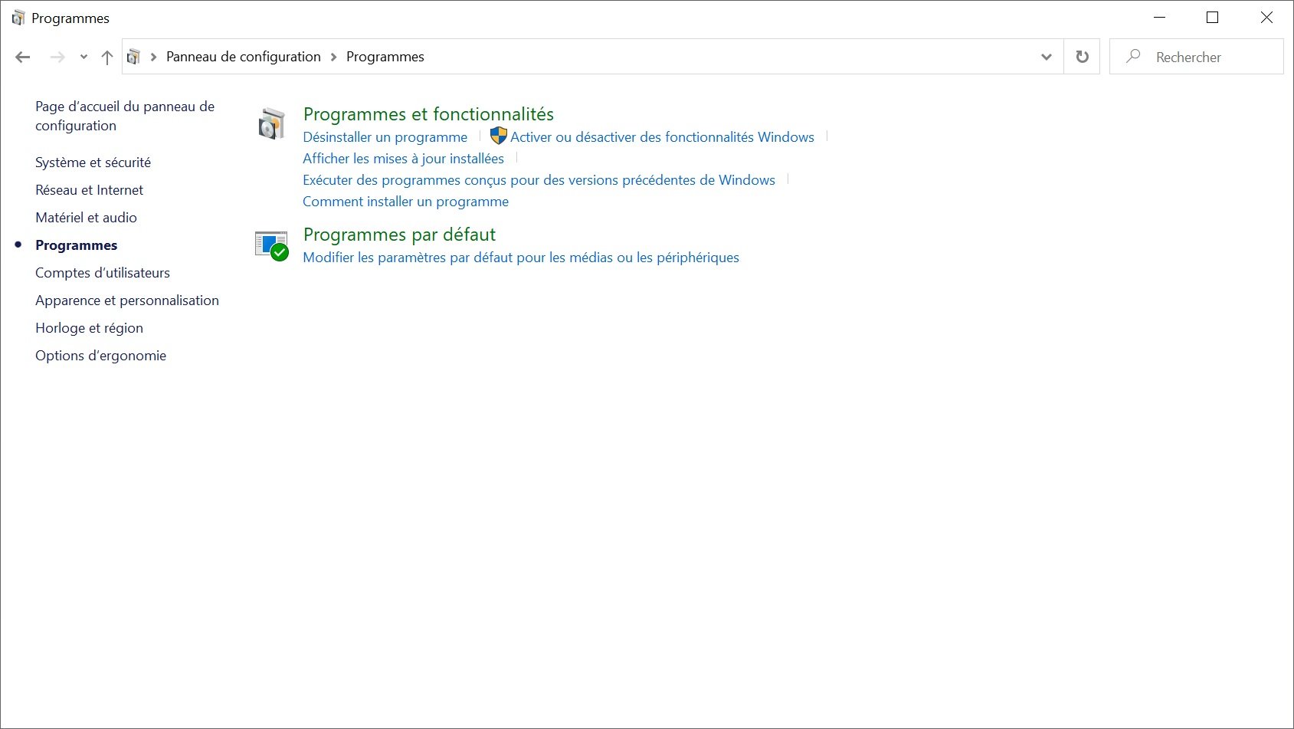Click the forward navigation arrow
Image resolution: width=1294 pixels, height=729 pixels.
tap(57, 57)
